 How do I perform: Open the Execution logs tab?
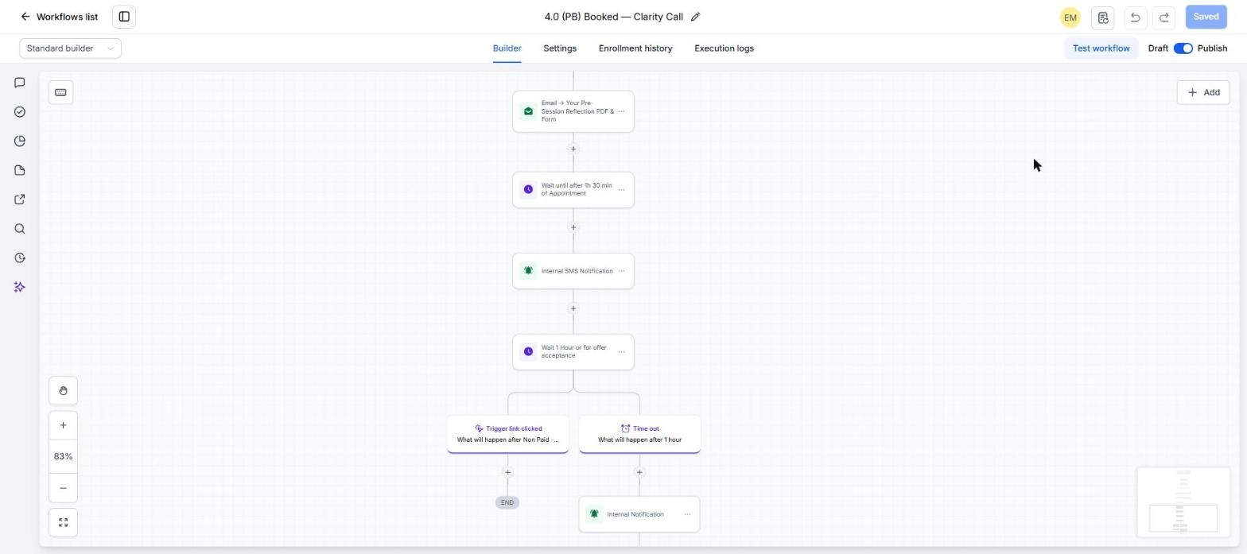point(725,48)
